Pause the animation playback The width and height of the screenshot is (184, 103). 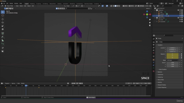pyautogui.click(x=77, y=83)
